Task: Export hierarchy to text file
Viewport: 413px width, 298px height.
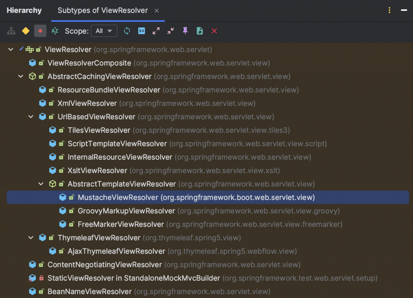Action: click(x=200, y=31)
